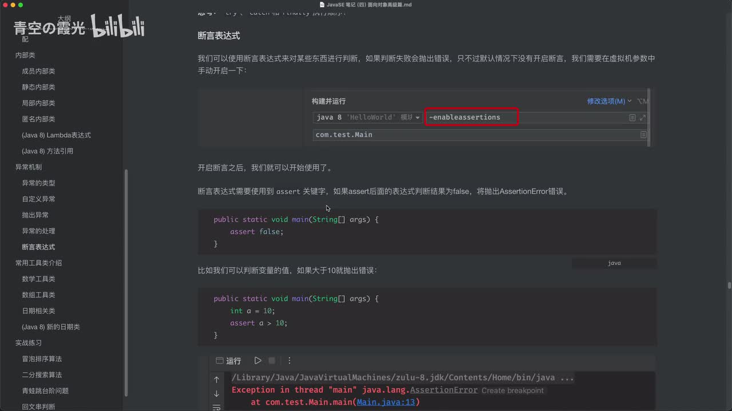Click the 断言表达式 document heading

coord(218,35)
